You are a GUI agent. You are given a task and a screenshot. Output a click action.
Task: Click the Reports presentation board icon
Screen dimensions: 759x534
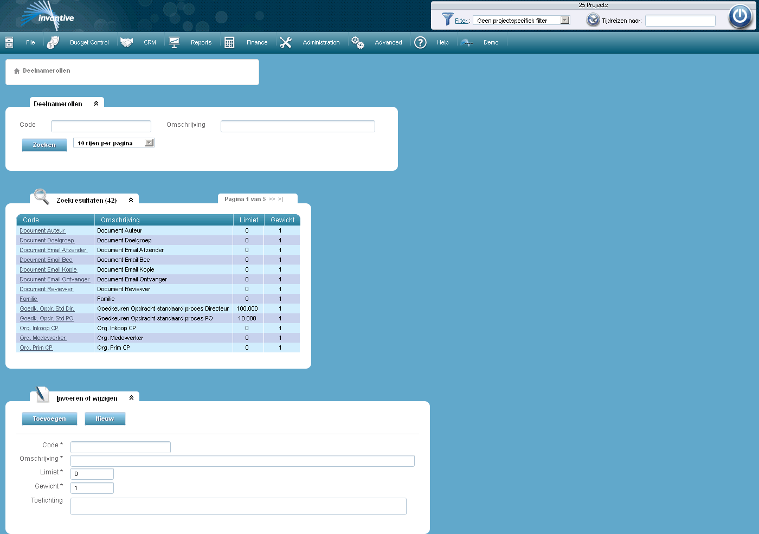(x=174, y=42)
